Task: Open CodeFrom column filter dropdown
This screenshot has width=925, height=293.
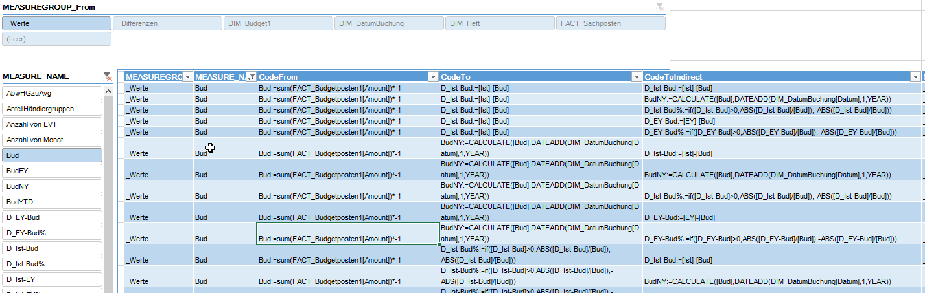Action: click(433, 77)
